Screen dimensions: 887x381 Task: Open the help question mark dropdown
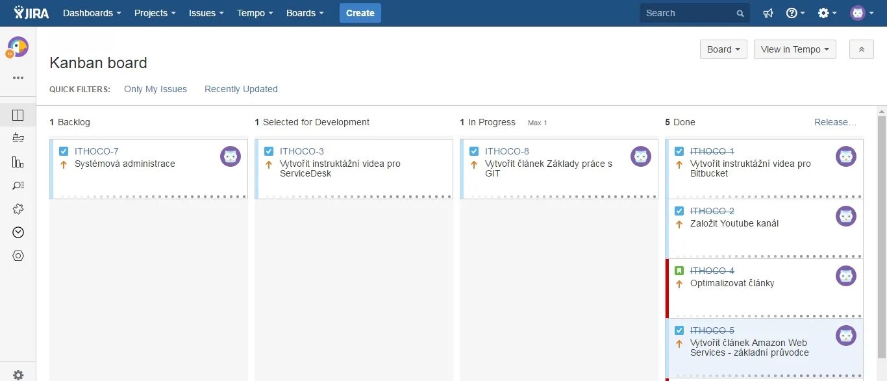tap(795, 13)
